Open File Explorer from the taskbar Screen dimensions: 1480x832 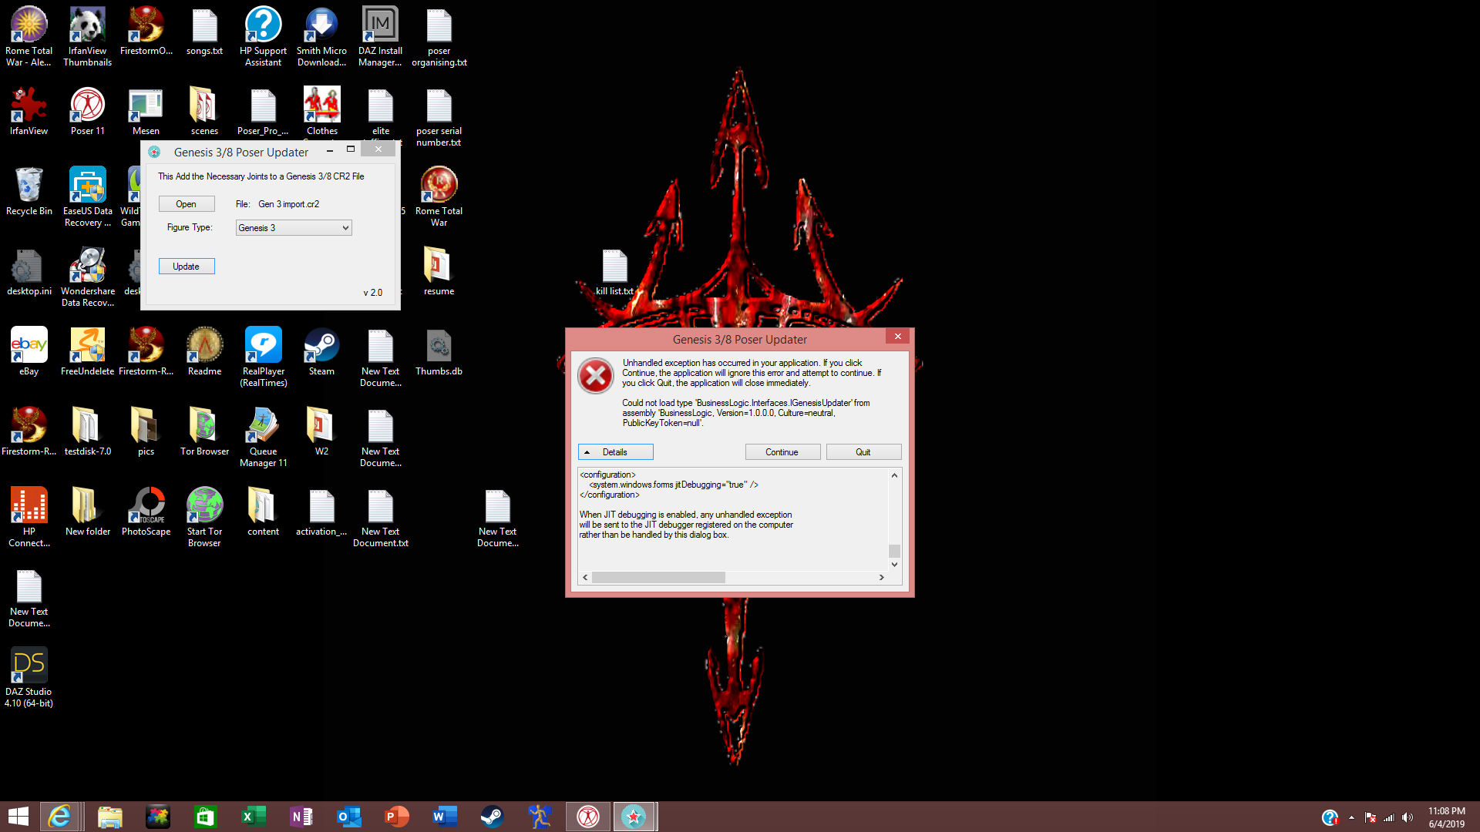(110, 817)
